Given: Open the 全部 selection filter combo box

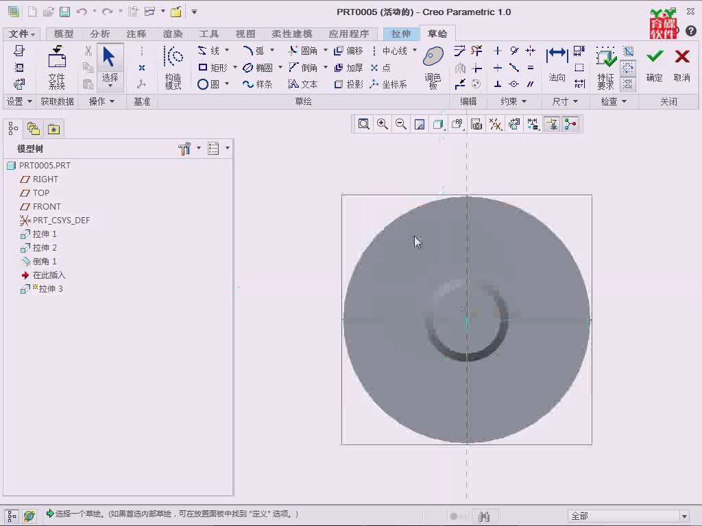Looking at the screenshot, I should (629, 516).
